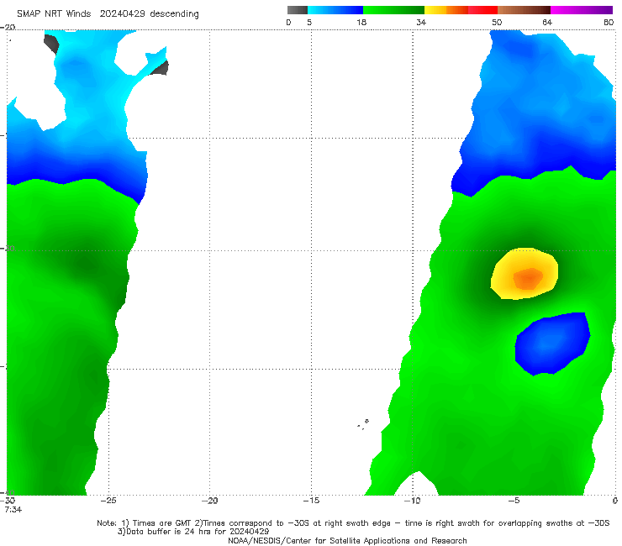This screenshot has height=546, width=622.
Task: Click the longitude label '-5'
Action: pos(514,501)
